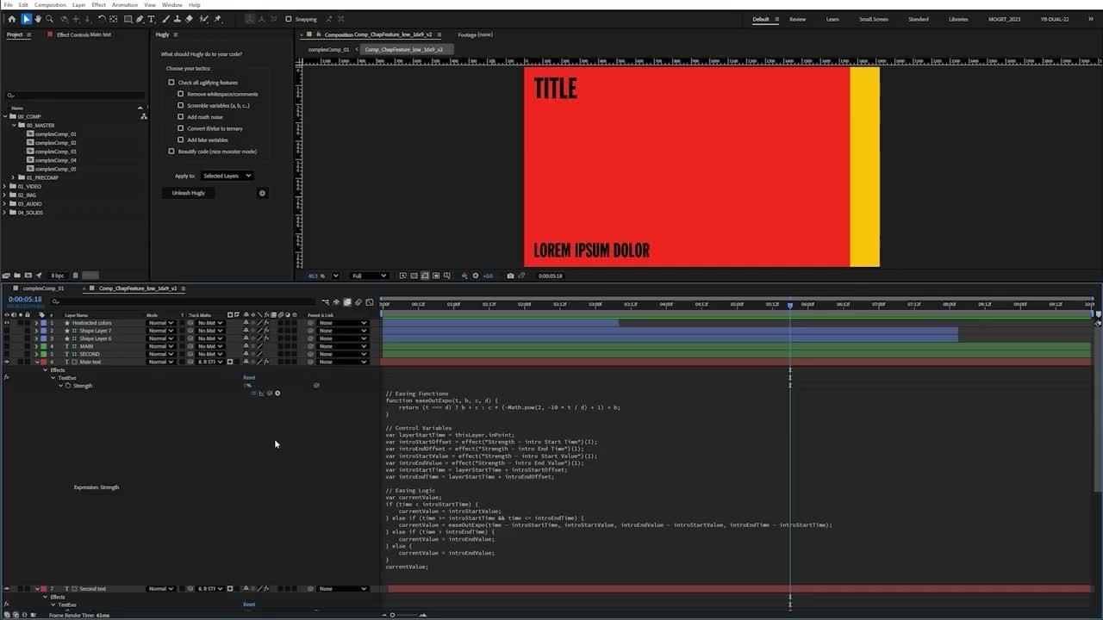Viewport: 1103px width, 620px height.
Task: Open the Composition menu
Action: 50,5
